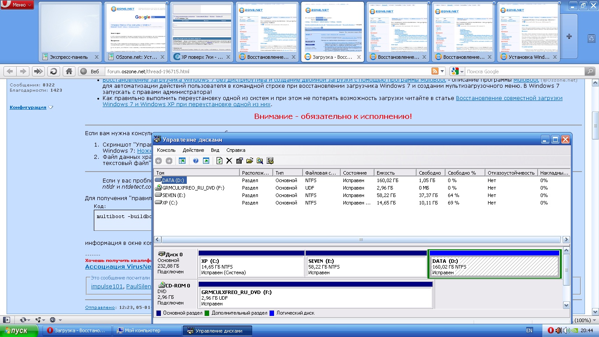Click in the Google search field
The height and width of the screenshot is (337, 599).
[x=524, y=72]
